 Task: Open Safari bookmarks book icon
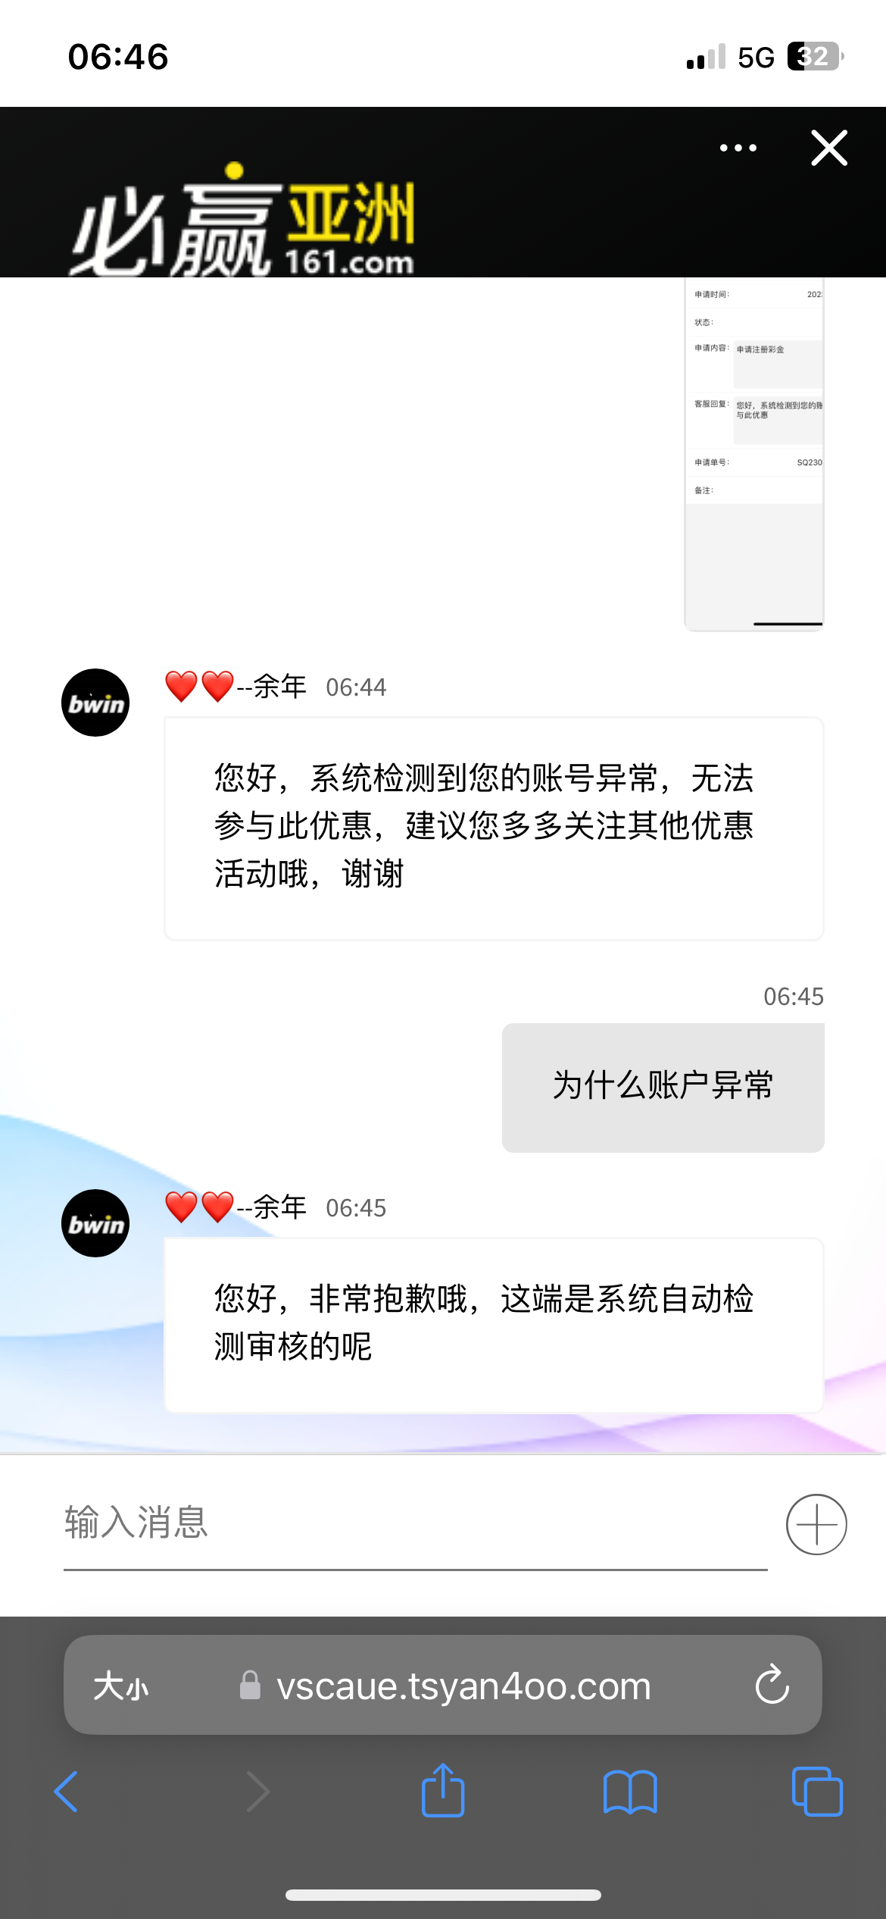pos(630,1792)
